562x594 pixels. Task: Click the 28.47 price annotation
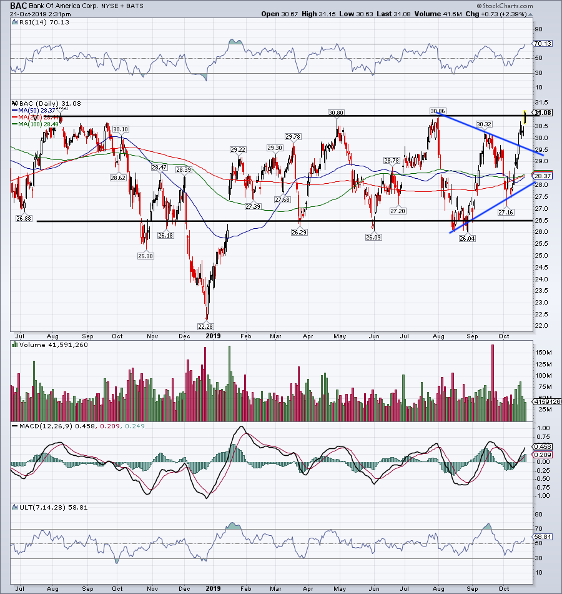(x=159, y=168)
